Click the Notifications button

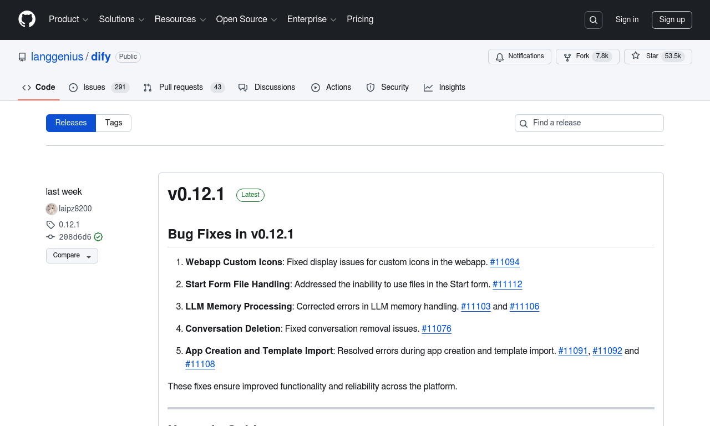point(520,57)
